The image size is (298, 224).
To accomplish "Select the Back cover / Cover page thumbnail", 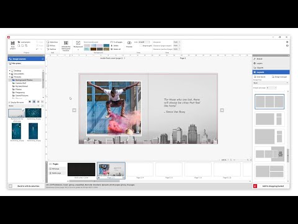I will point(81,170).
